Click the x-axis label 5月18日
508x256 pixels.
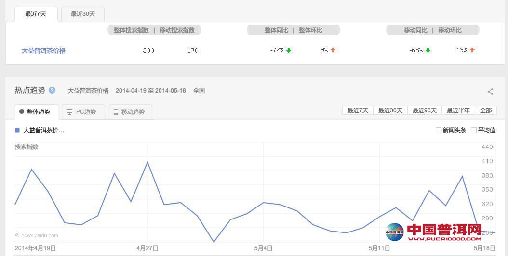click(485, 248)
